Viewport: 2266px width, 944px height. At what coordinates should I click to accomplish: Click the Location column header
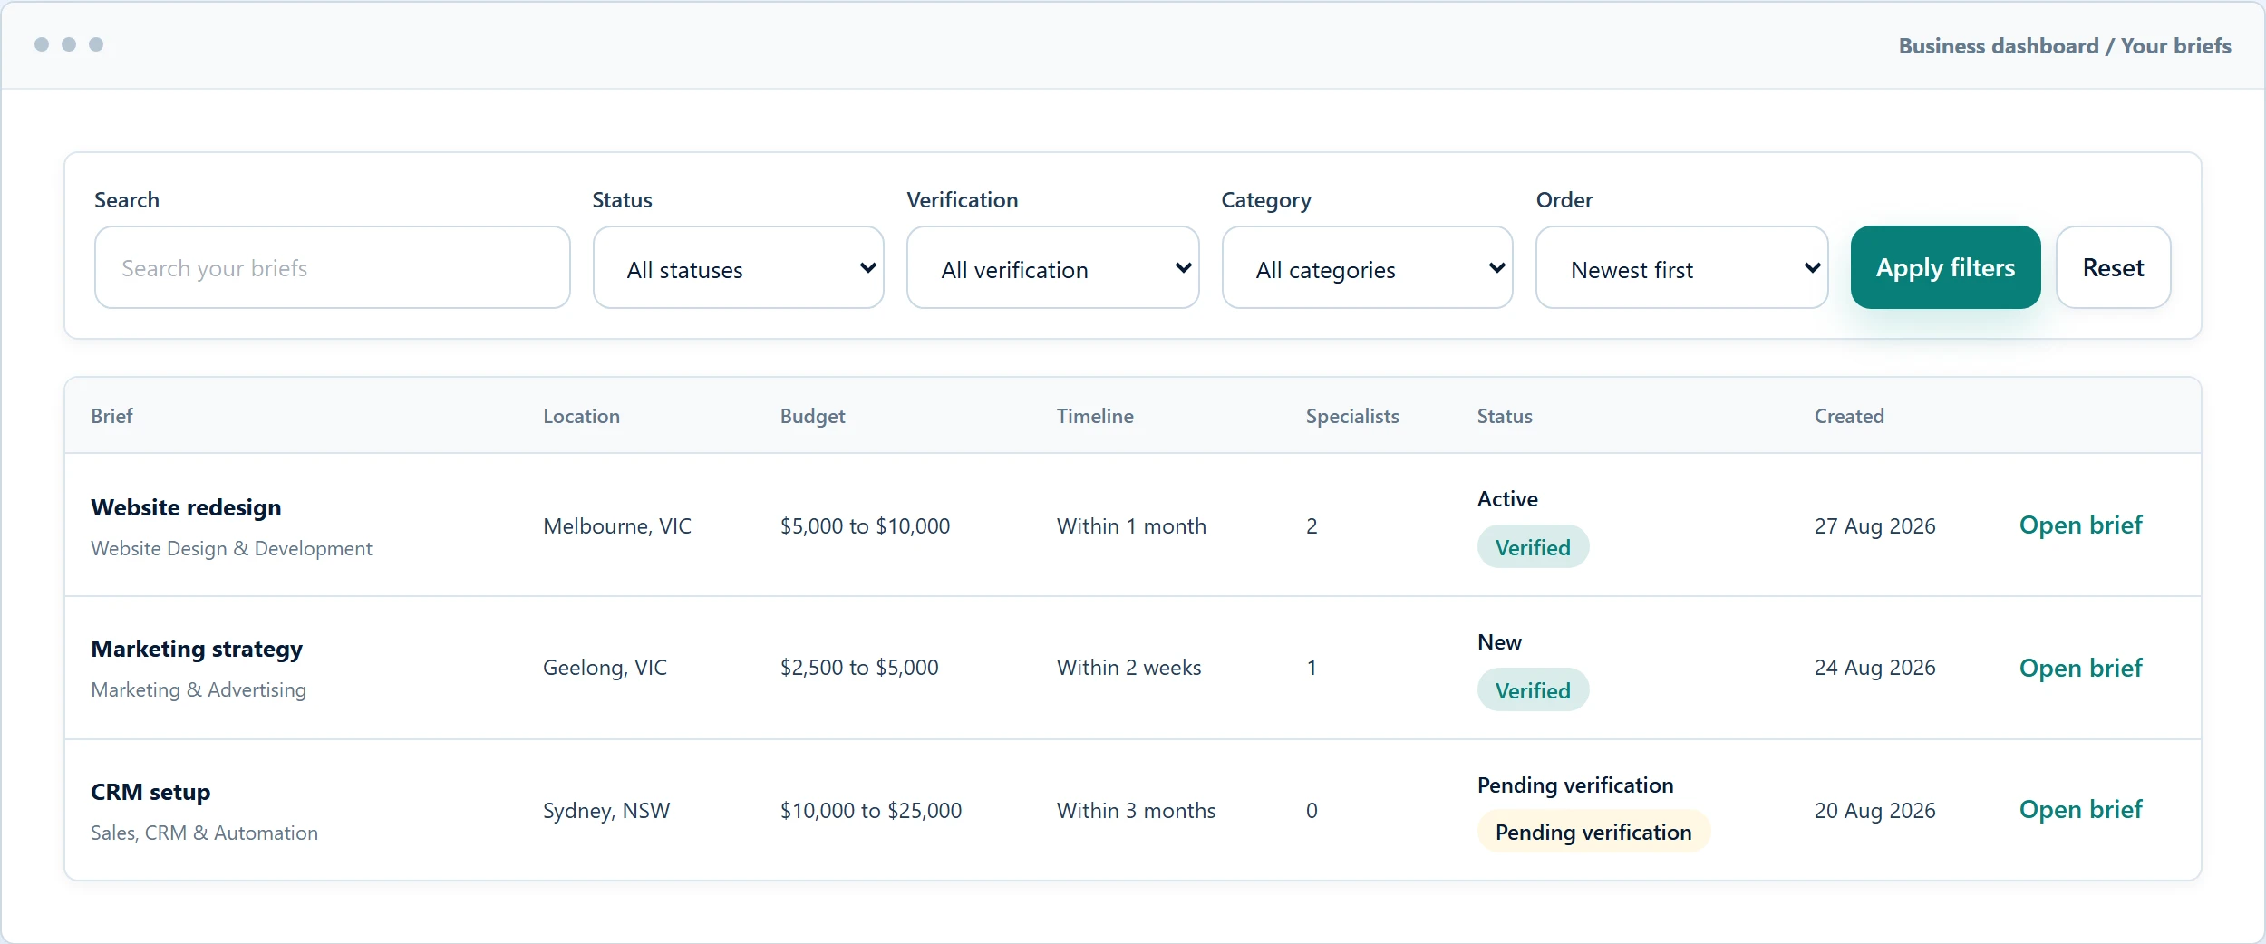click(581, 416)
